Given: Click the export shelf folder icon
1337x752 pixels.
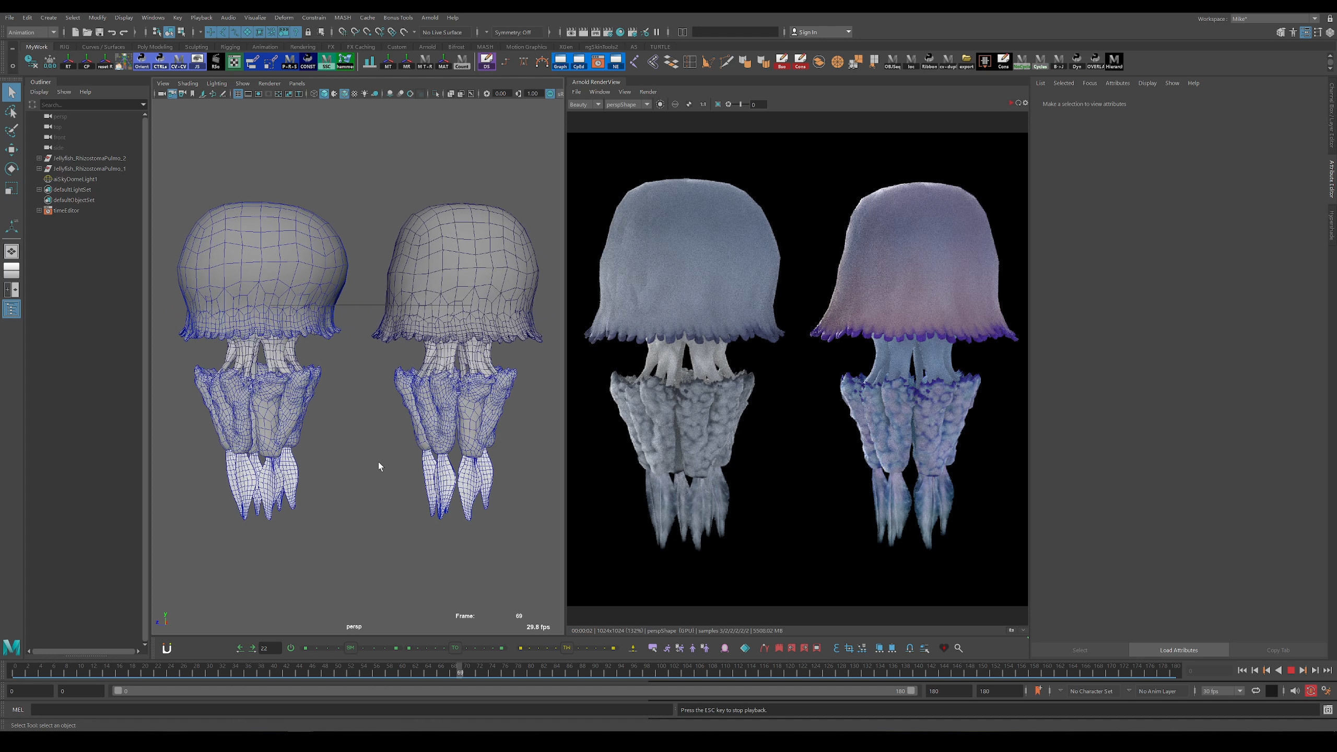Looking at the screenshot, I should (x=966, y=62).
